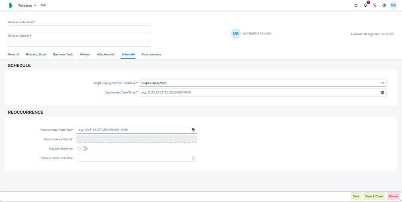Click the Cancel button
402x202 pixels.
pos(394,196)
